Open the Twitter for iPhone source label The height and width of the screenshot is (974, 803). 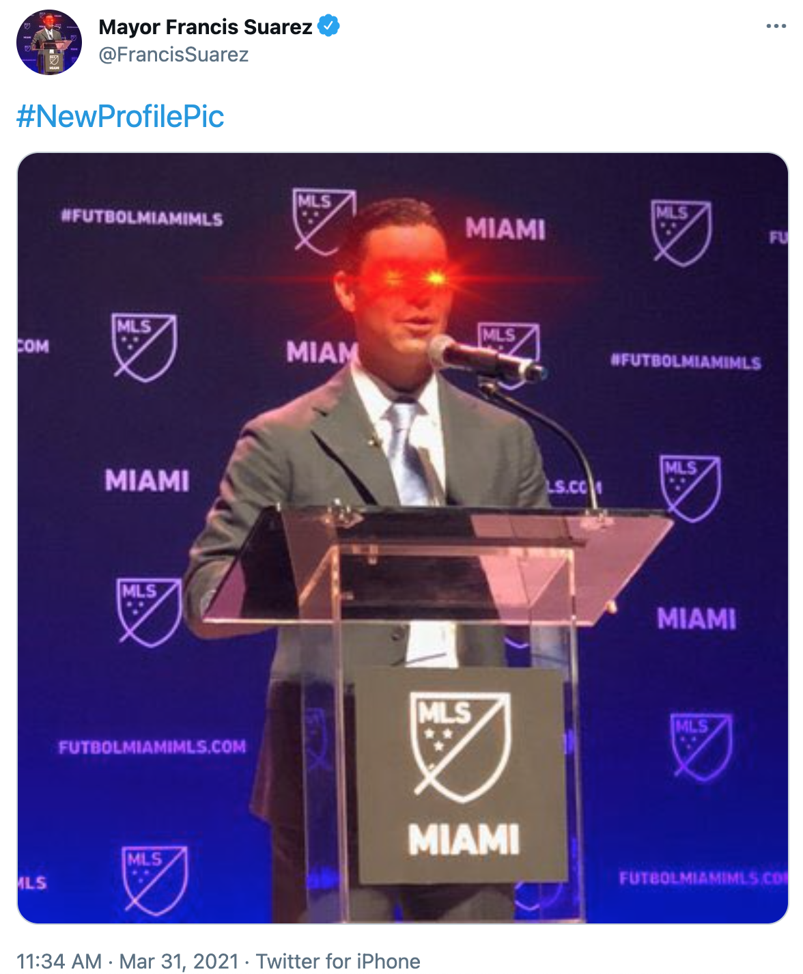(x=338, y=961)
